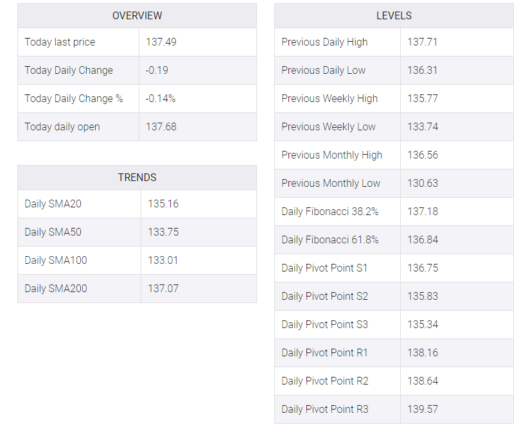Image resolution: width=528 pixels, height=425 pixels.
Task: Select the Today Daily Change % value
Action: (161, 99)
